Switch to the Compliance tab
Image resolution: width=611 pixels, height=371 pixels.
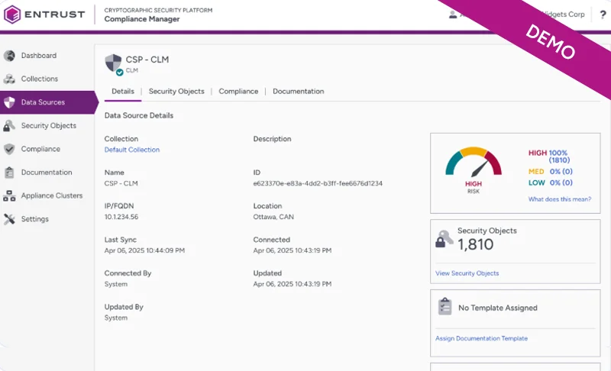point(238,92)
